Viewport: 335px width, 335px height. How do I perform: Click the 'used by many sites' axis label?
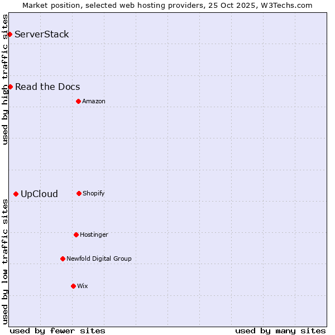pos(280,331)
